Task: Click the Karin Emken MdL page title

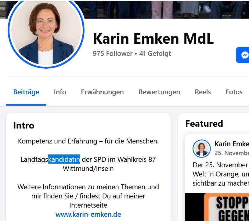Action: click(153, 38)
